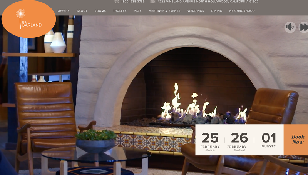
Task: Open the Offers menu item
Action: (x=64, y=11)
